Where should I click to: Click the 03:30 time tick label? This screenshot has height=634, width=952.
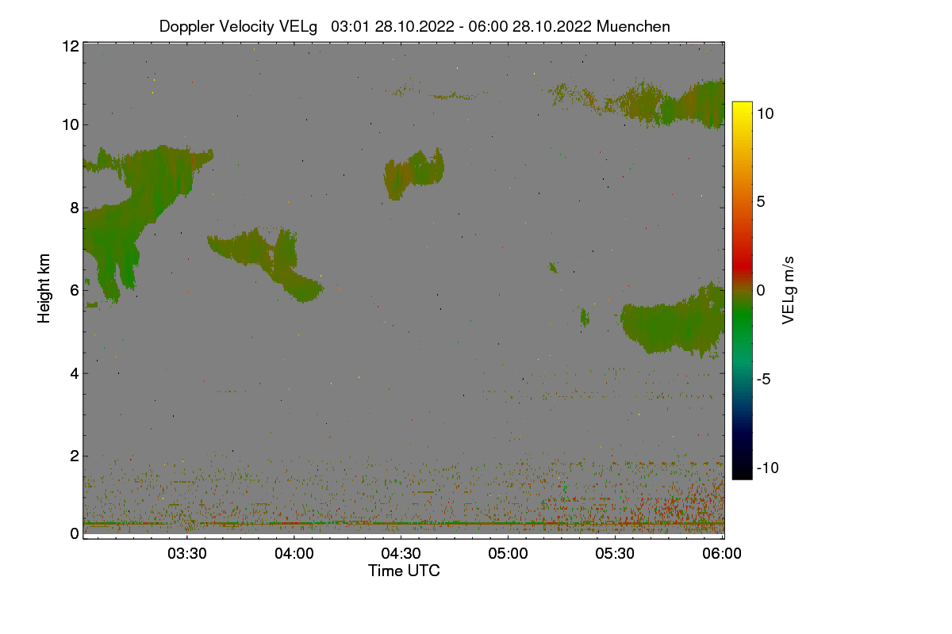(x=187, y=553)
